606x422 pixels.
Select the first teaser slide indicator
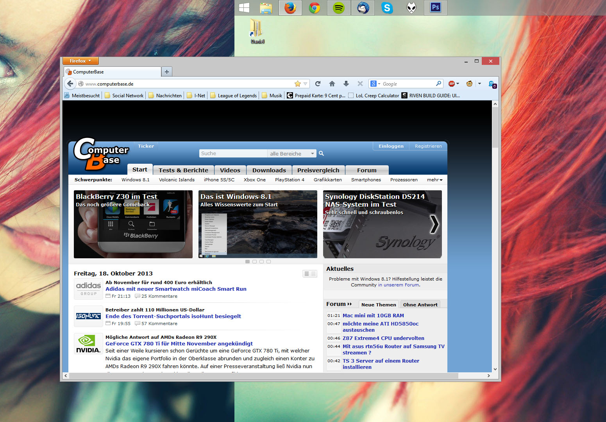click(247, 262)
